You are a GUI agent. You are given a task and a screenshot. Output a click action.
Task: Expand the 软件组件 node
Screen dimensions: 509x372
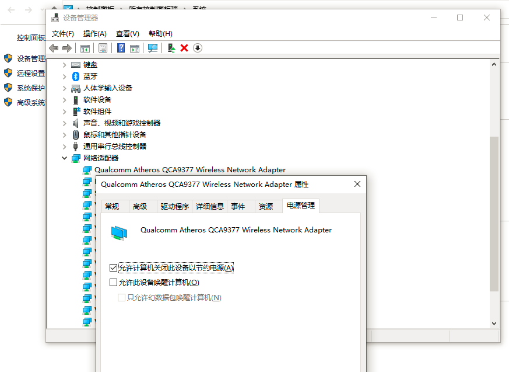[64, 112]
